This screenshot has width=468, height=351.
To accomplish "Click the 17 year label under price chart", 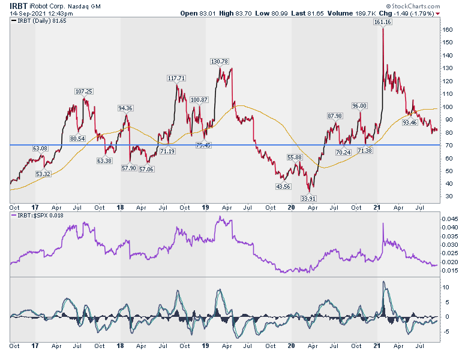I will (x=35, y=207).
